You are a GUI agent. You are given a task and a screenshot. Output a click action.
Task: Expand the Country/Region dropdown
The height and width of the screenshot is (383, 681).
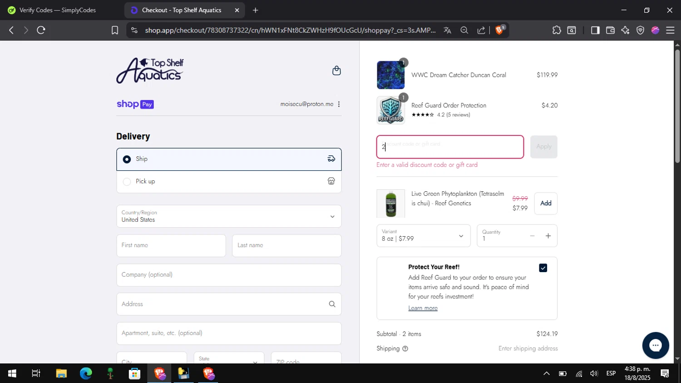pyautogui.click(x=229, y=216)
